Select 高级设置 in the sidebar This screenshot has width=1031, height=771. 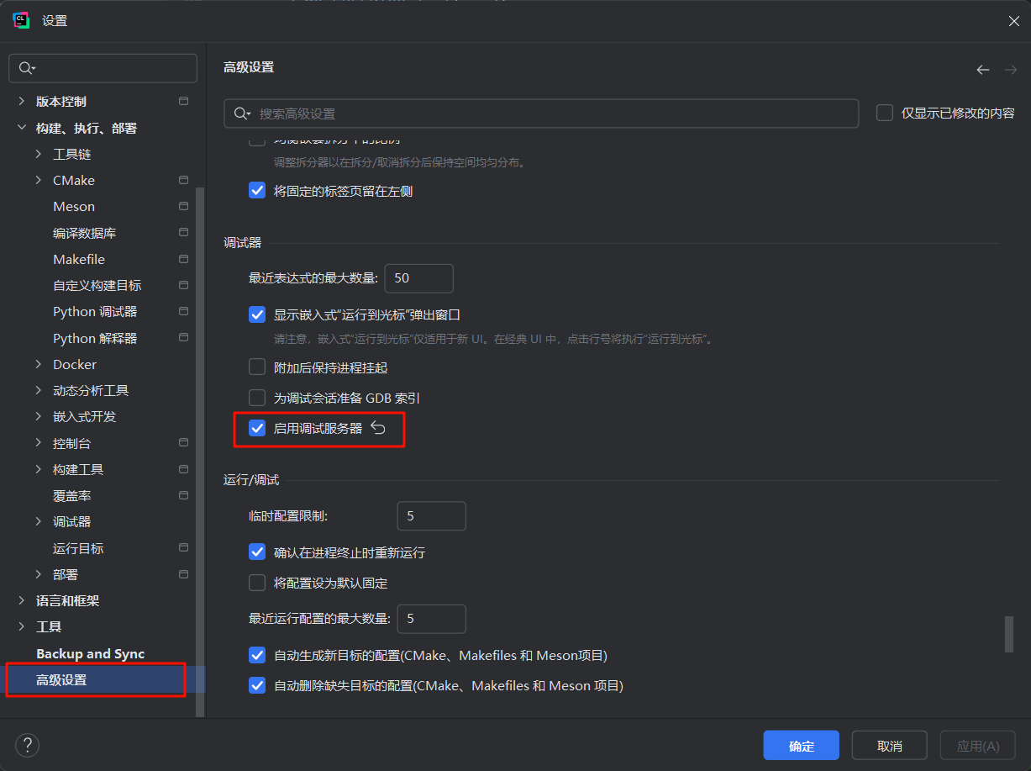coord(60,679)
